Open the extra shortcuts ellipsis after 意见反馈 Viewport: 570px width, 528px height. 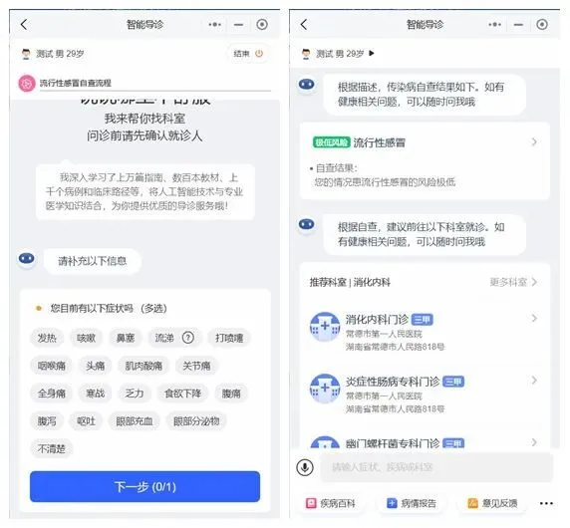tap(546, 503)
